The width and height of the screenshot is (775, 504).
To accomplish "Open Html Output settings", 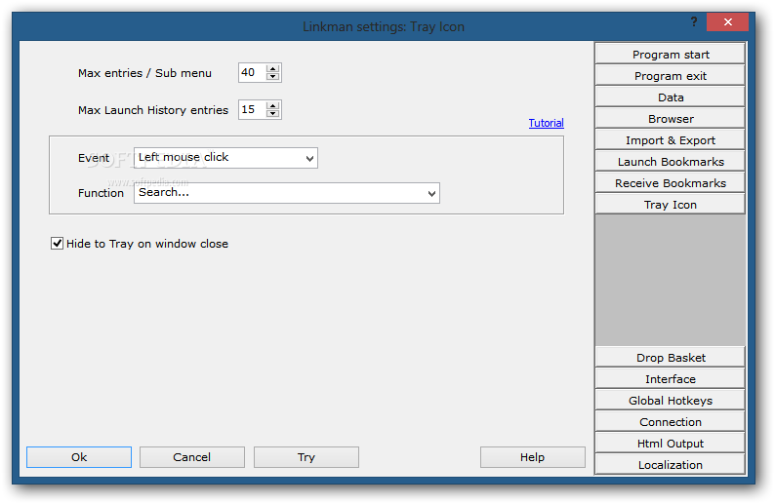I will [670, 444].
